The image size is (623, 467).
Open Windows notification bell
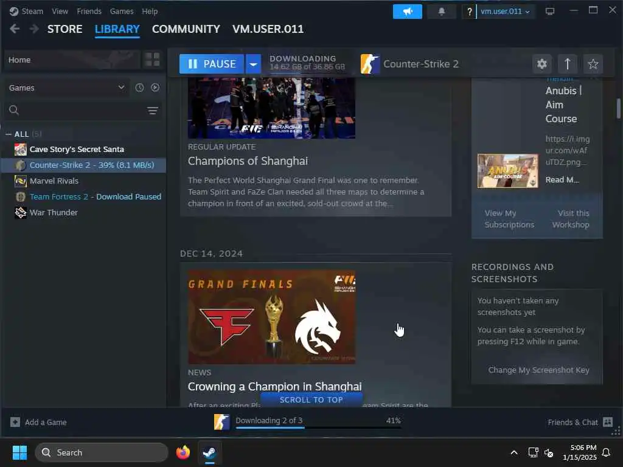(607, 452)
